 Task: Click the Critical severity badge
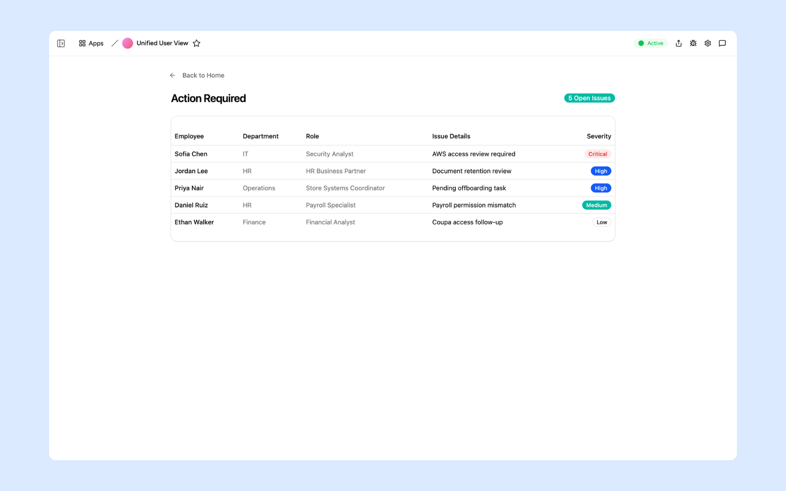(x=598, y=154)
